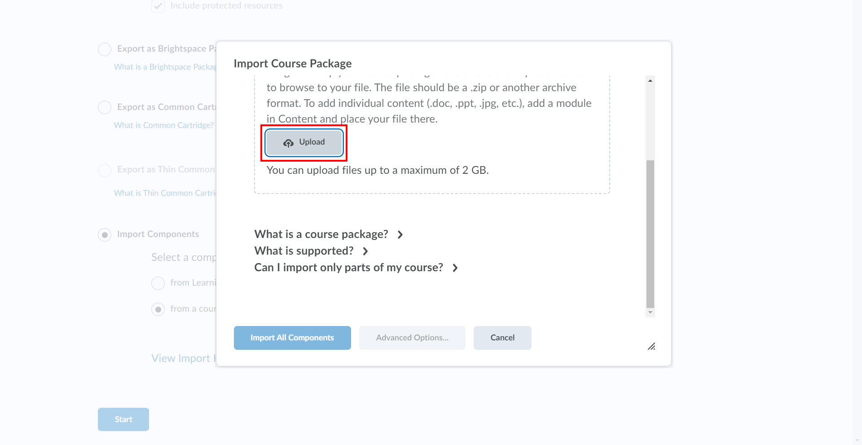
Task: Click the cloud upload icon
Action: coord(288,143)
